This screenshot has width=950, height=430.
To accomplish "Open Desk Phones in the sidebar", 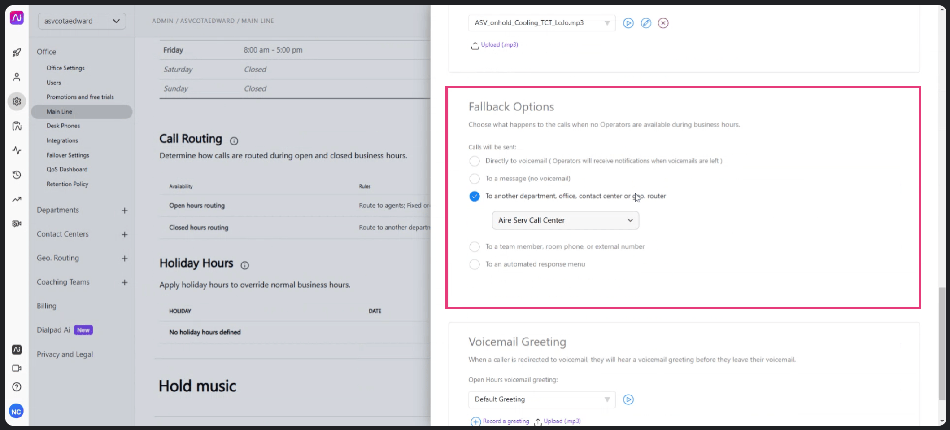I will 63,126.
